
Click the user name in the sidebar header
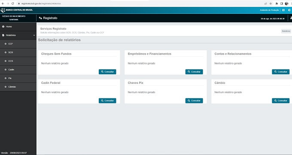[x=14, y=18]
